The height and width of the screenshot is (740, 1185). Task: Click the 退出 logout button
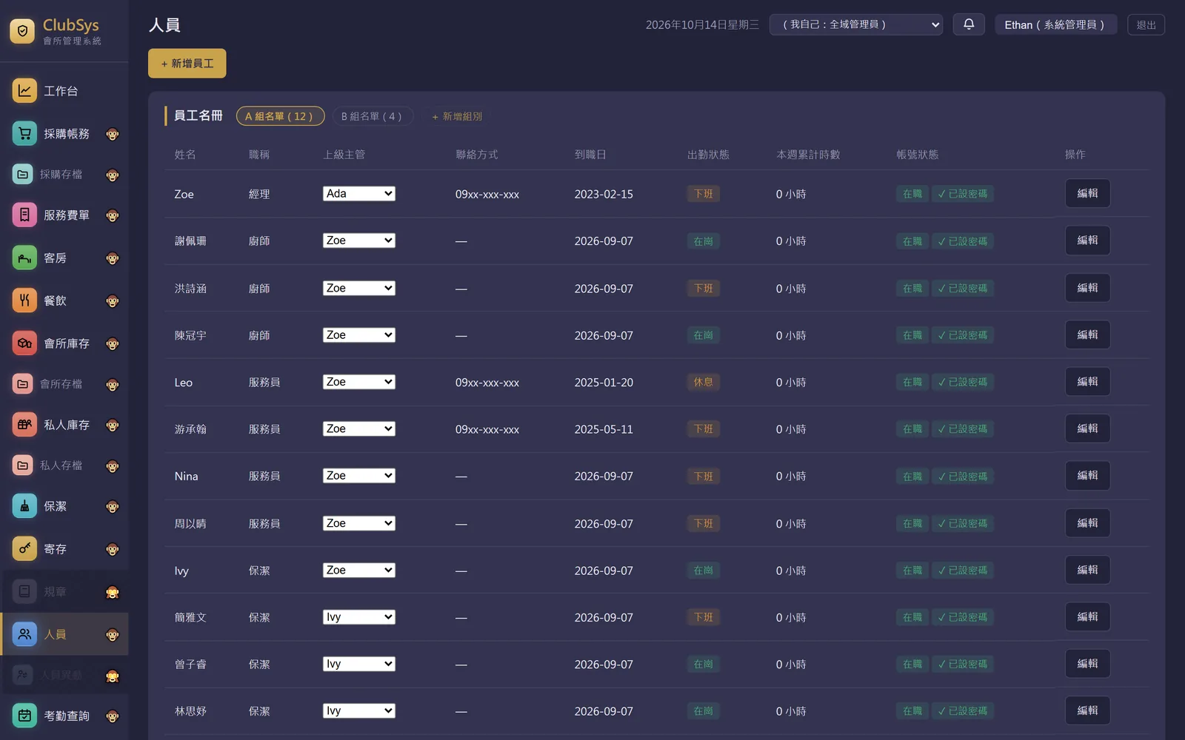[x=1146, y=24]
